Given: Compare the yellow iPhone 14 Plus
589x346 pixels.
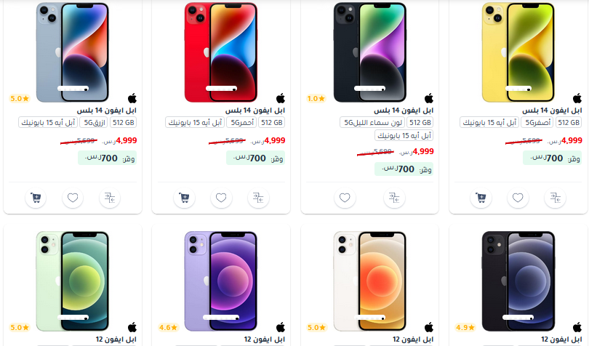Looking at the screenshot, I should [555, 198].
